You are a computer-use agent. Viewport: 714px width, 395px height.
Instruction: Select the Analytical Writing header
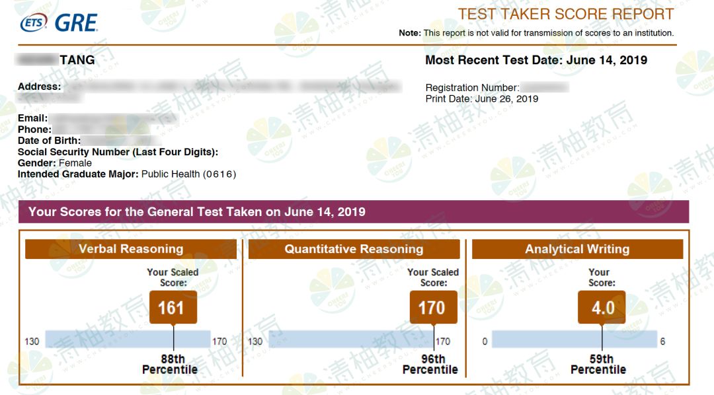click(x=577, y=249)
